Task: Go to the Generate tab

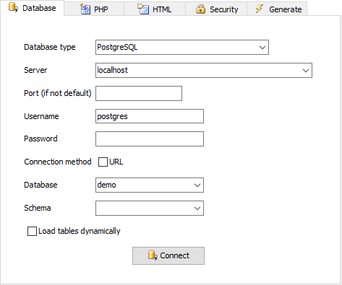Action: [277, 9]
